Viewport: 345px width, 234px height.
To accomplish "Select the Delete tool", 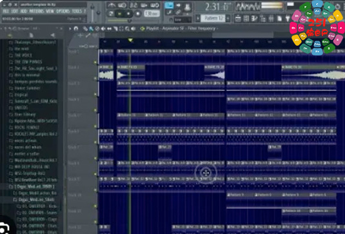I will (x=97, y=28).
